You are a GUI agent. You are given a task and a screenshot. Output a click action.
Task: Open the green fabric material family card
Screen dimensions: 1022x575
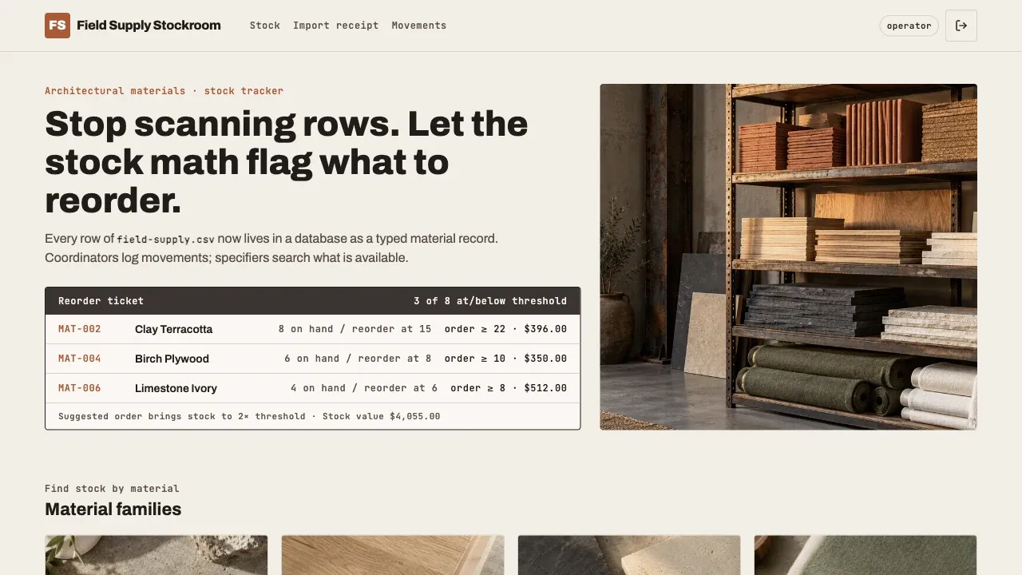[x=866, y=555]
